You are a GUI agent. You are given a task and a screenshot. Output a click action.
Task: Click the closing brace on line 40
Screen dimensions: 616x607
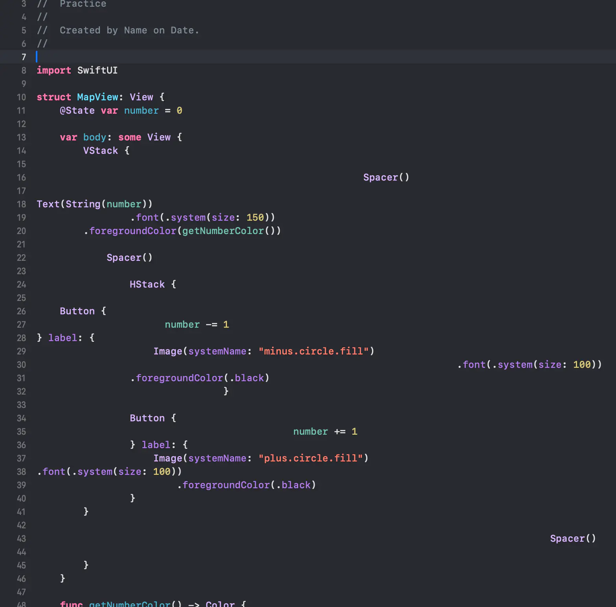(x=133, y=498)
